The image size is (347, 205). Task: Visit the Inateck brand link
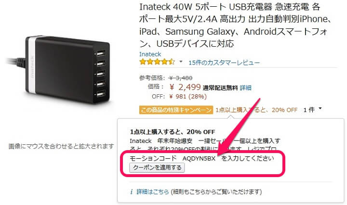pyautogui.click(x=150, y=54)
